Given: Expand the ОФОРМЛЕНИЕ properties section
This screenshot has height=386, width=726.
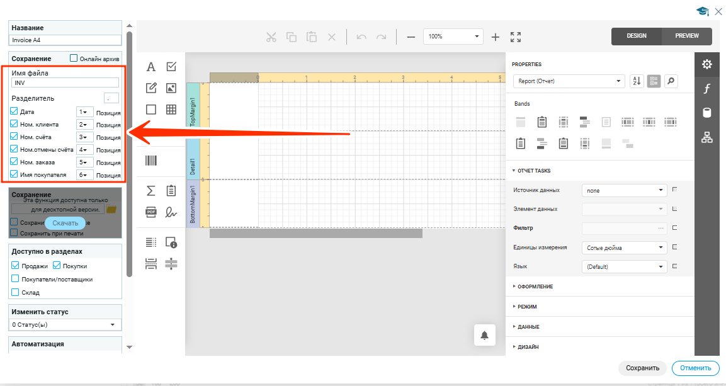Looking at the screenshot, I should (535, 287).
